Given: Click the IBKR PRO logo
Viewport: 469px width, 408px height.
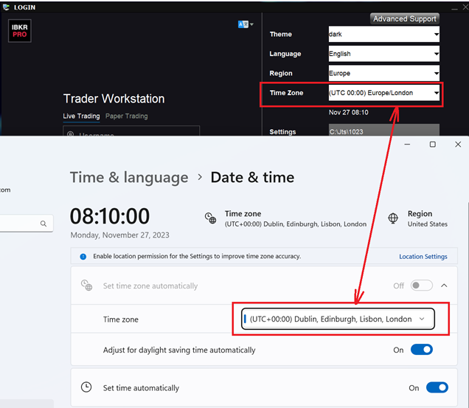Looking at the screenshot, I should pos(20,31).
